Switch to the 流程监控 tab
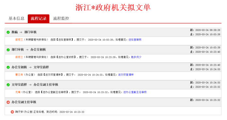This screenshot has height=120, width=227. coord(61,19)
